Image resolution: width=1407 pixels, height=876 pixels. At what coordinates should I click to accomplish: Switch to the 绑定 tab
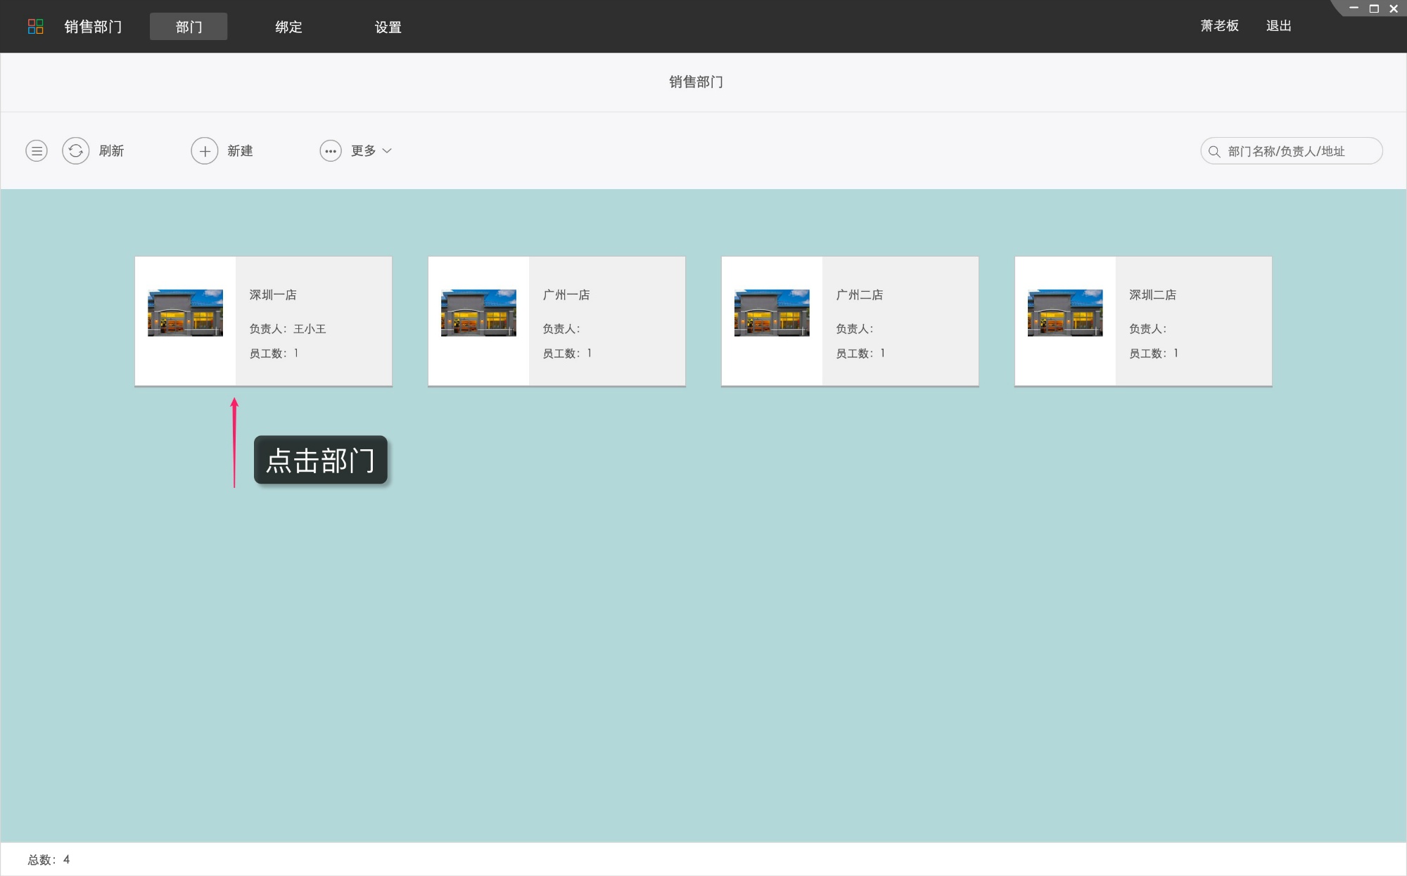288,27
